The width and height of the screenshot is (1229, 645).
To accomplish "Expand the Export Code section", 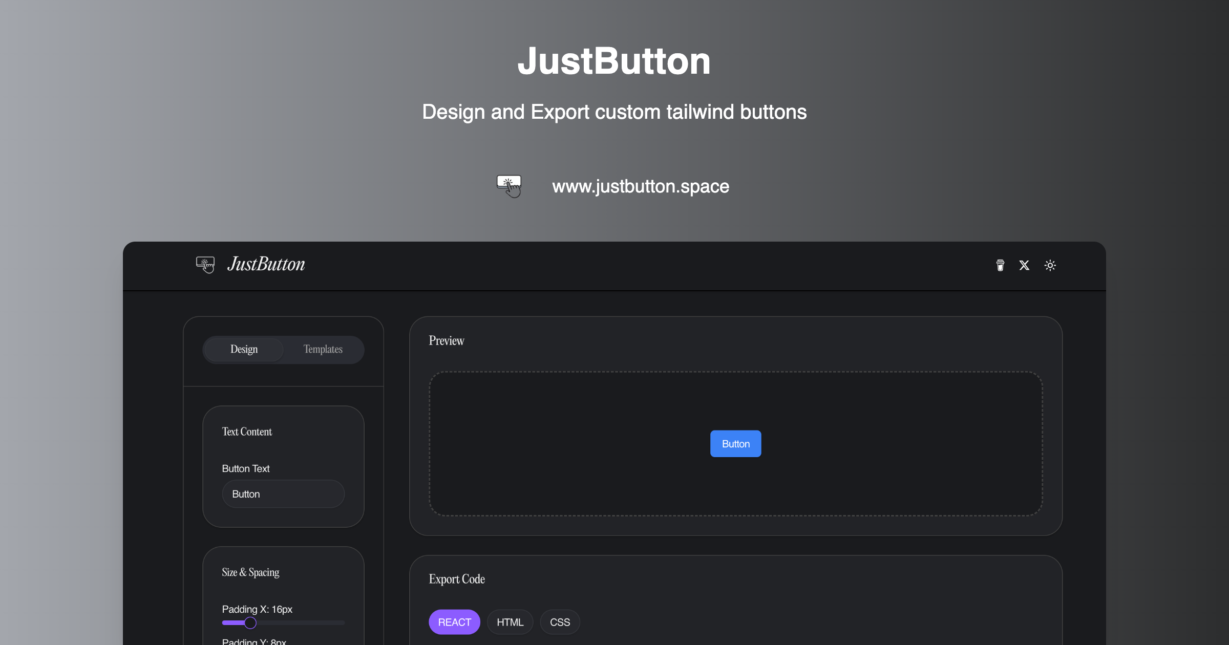I will [x=456, y=579].
